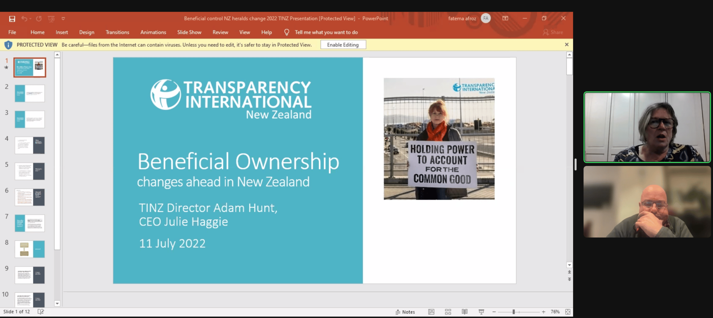Open the File menu
The width and height of the screenshot is (713, 318).
(12, 32)
